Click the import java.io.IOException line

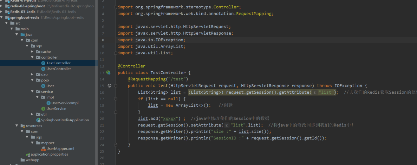tap(151, 40)
